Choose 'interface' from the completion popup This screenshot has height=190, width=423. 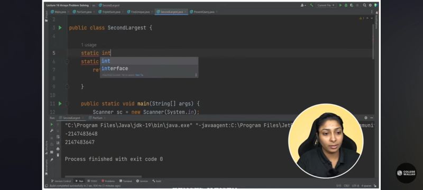[x=149, y=69]
